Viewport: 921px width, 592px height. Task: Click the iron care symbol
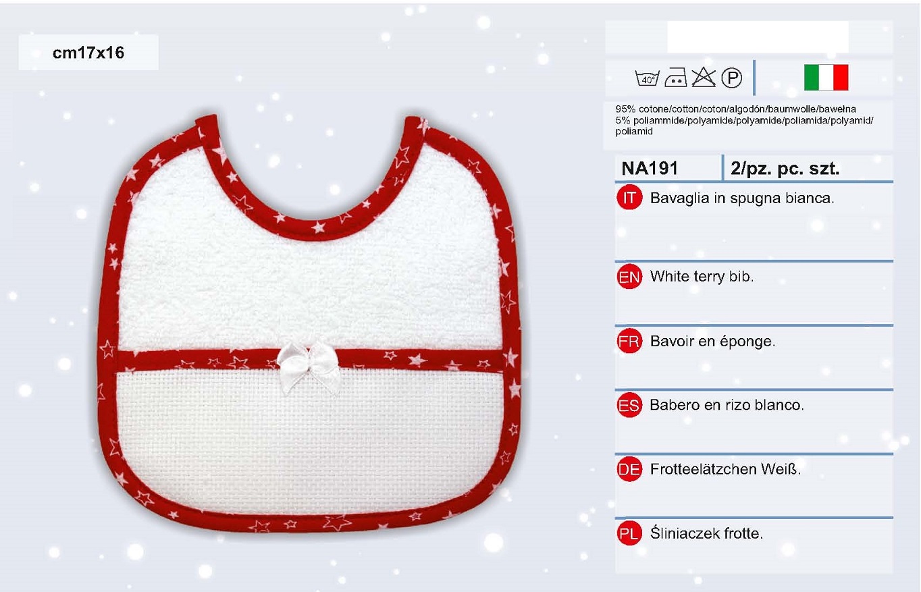tap(676, 78)
